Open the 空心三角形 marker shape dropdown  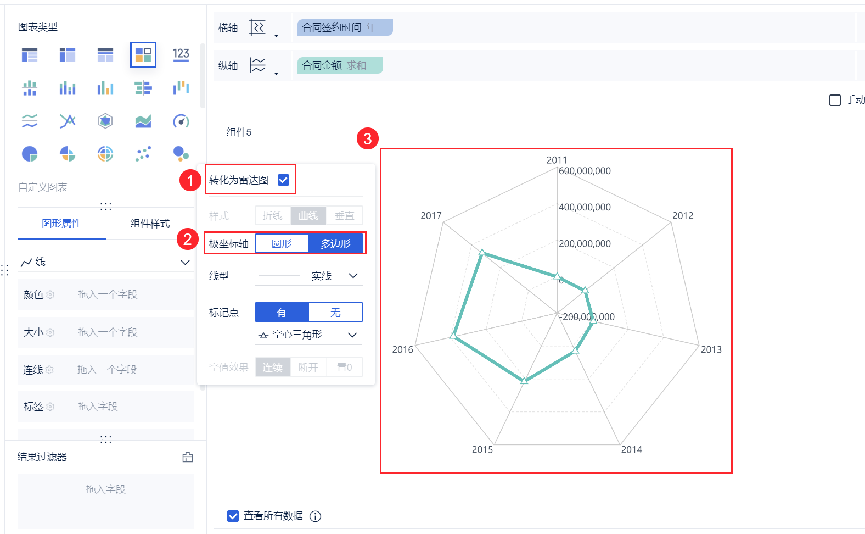click(352, 335)
